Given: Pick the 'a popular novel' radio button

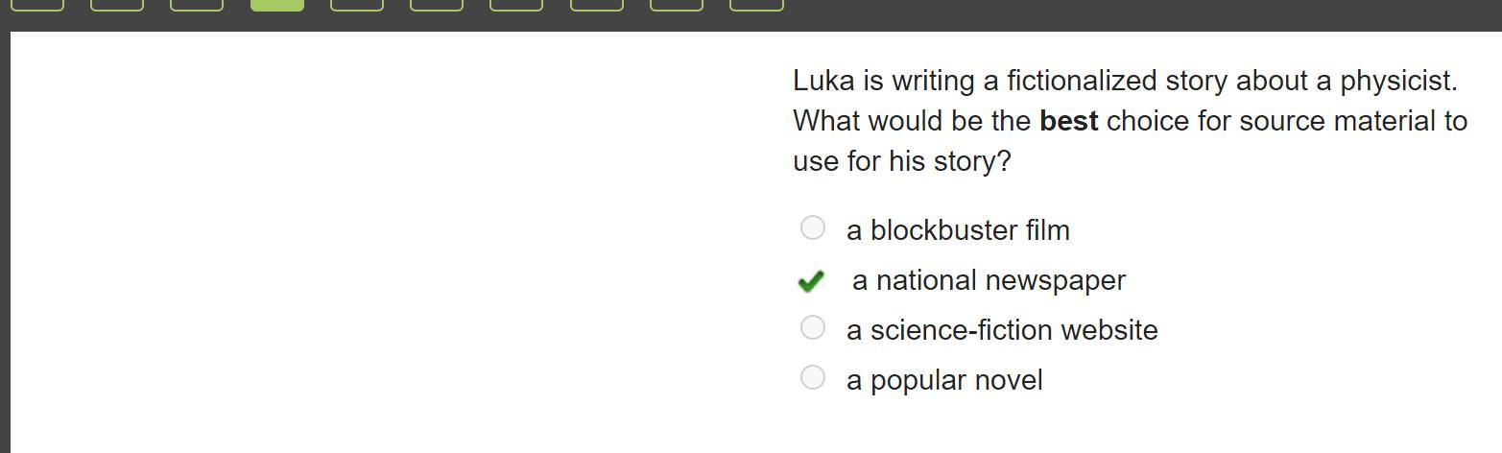Looking at the screenshot, I should [x=812, y=377].
